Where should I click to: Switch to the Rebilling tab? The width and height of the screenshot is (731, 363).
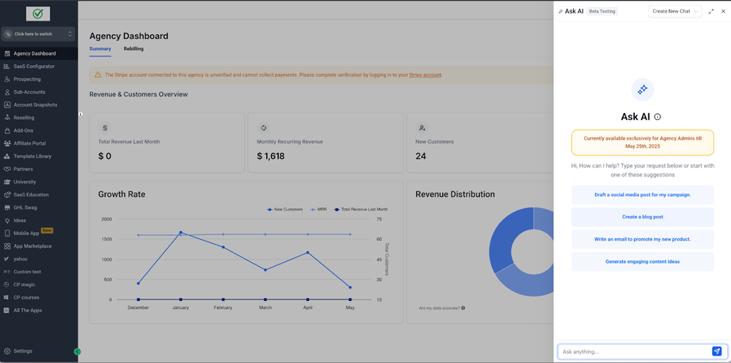point(133,48)
